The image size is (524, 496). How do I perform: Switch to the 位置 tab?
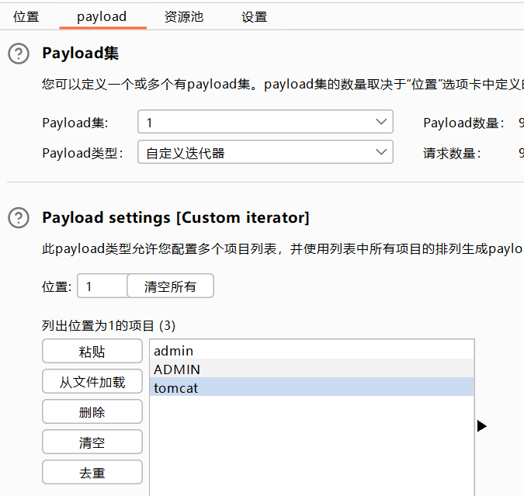(26, 16)
